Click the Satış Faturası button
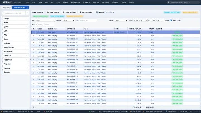The image size is (201, 113). coord(53,13)
